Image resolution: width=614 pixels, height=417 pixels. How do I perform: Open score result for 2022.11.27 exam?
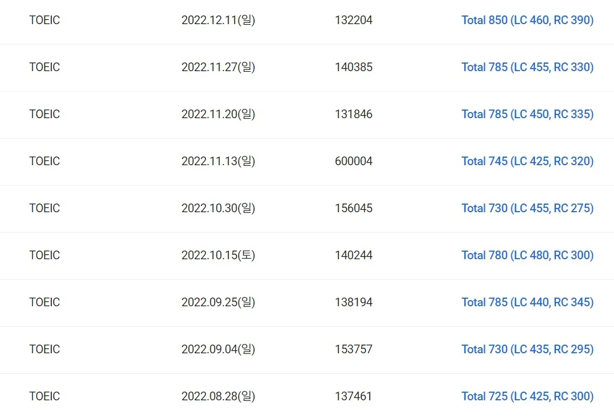click(x=527, y=67)
